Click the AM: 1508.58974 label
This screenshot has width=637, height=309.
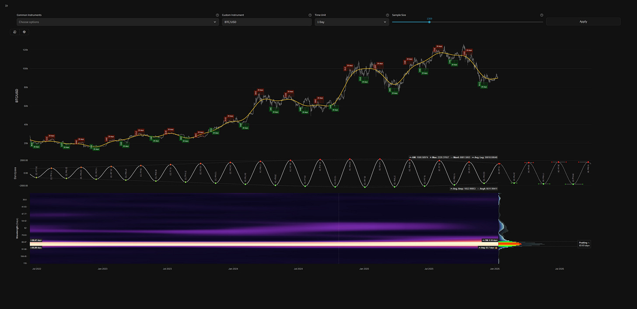(419, 157)
